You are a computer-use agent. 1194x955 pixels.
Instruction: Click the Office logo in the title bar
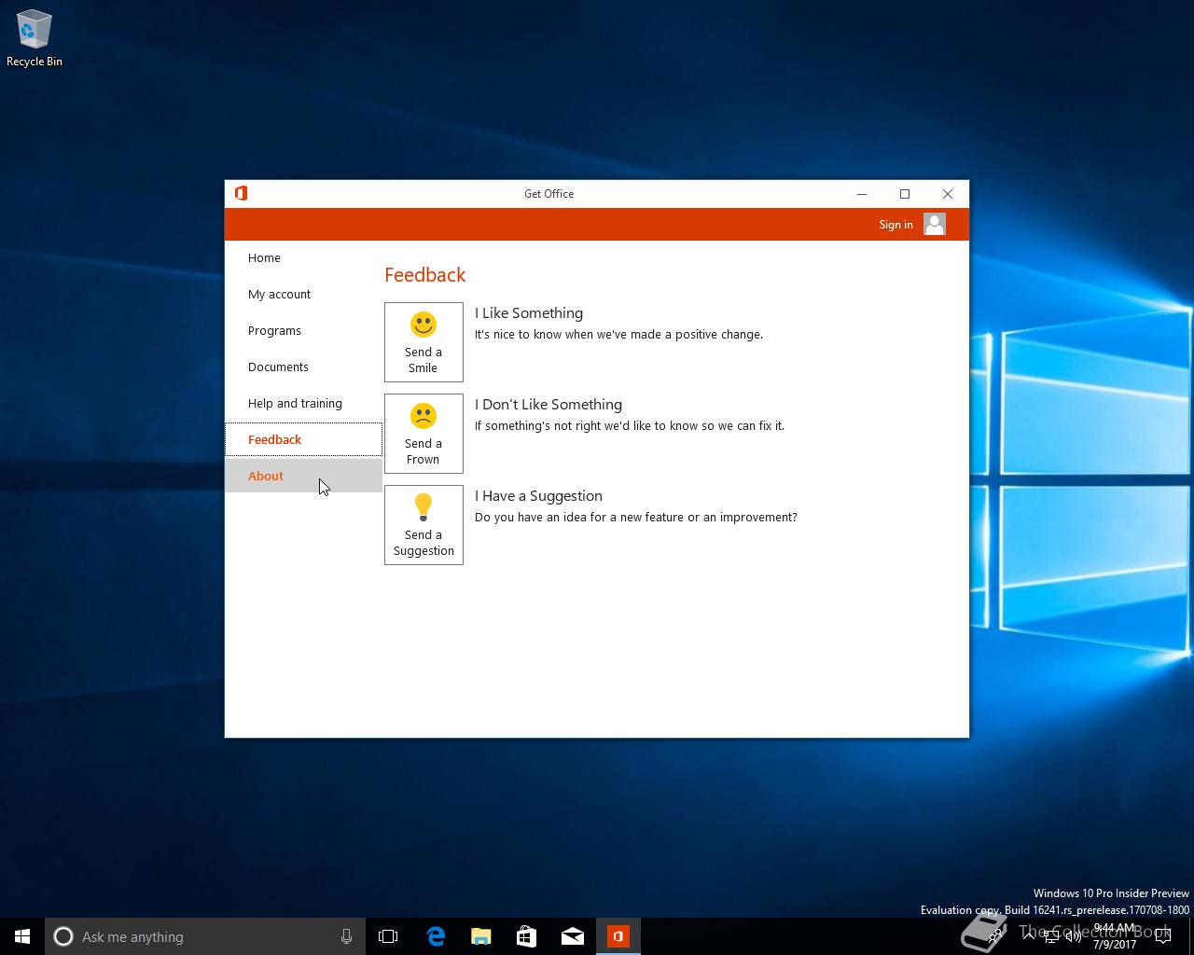pos(241,193)
